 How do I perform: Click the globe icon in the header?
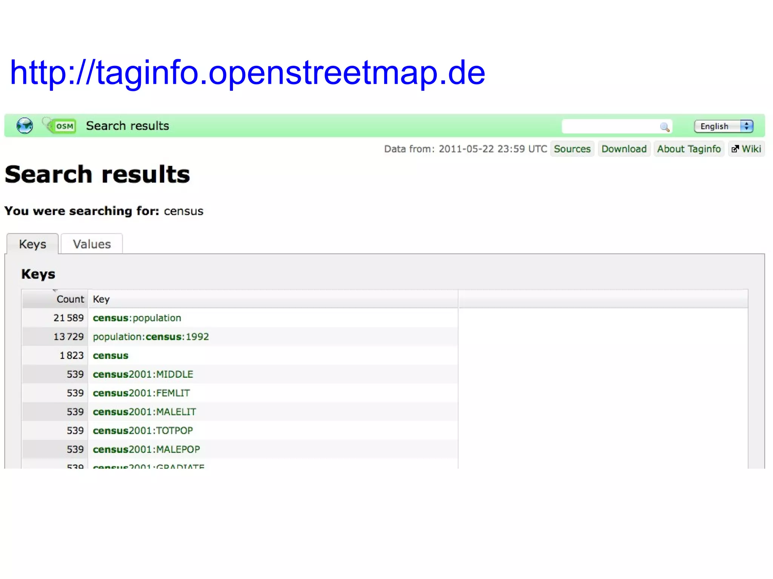click(25, 126)
